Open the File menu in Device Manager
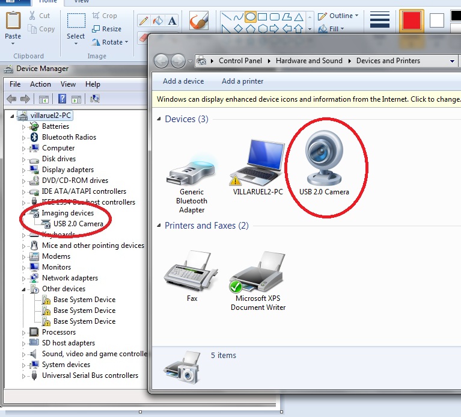 pyautogui.click(x=15, y=84)
